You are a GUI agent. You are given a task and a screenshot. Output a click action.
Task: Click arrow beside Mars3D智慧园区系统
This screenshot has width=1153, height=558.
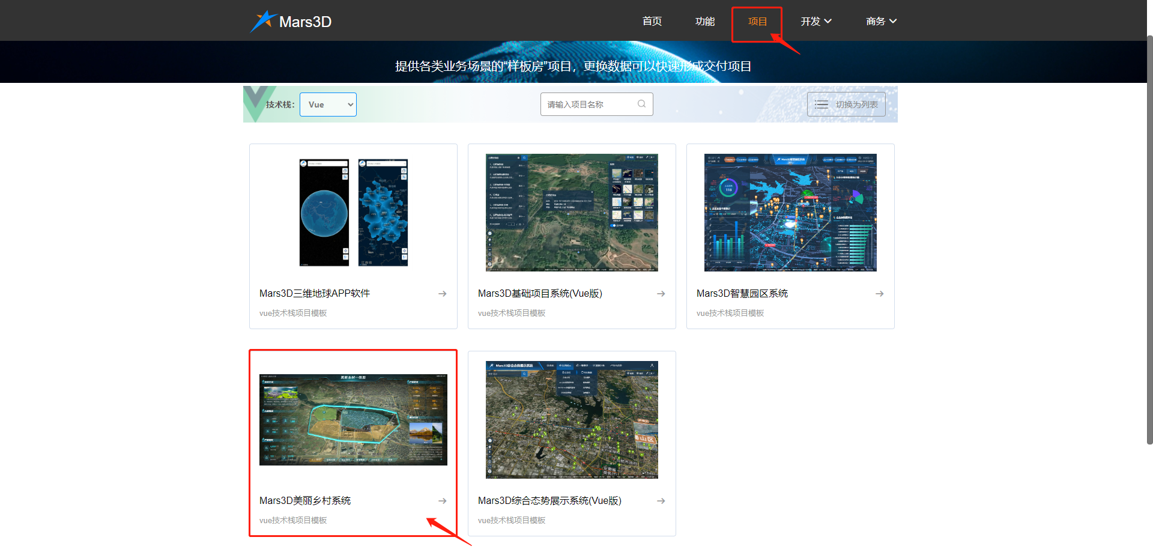click(x=880, y=294)
